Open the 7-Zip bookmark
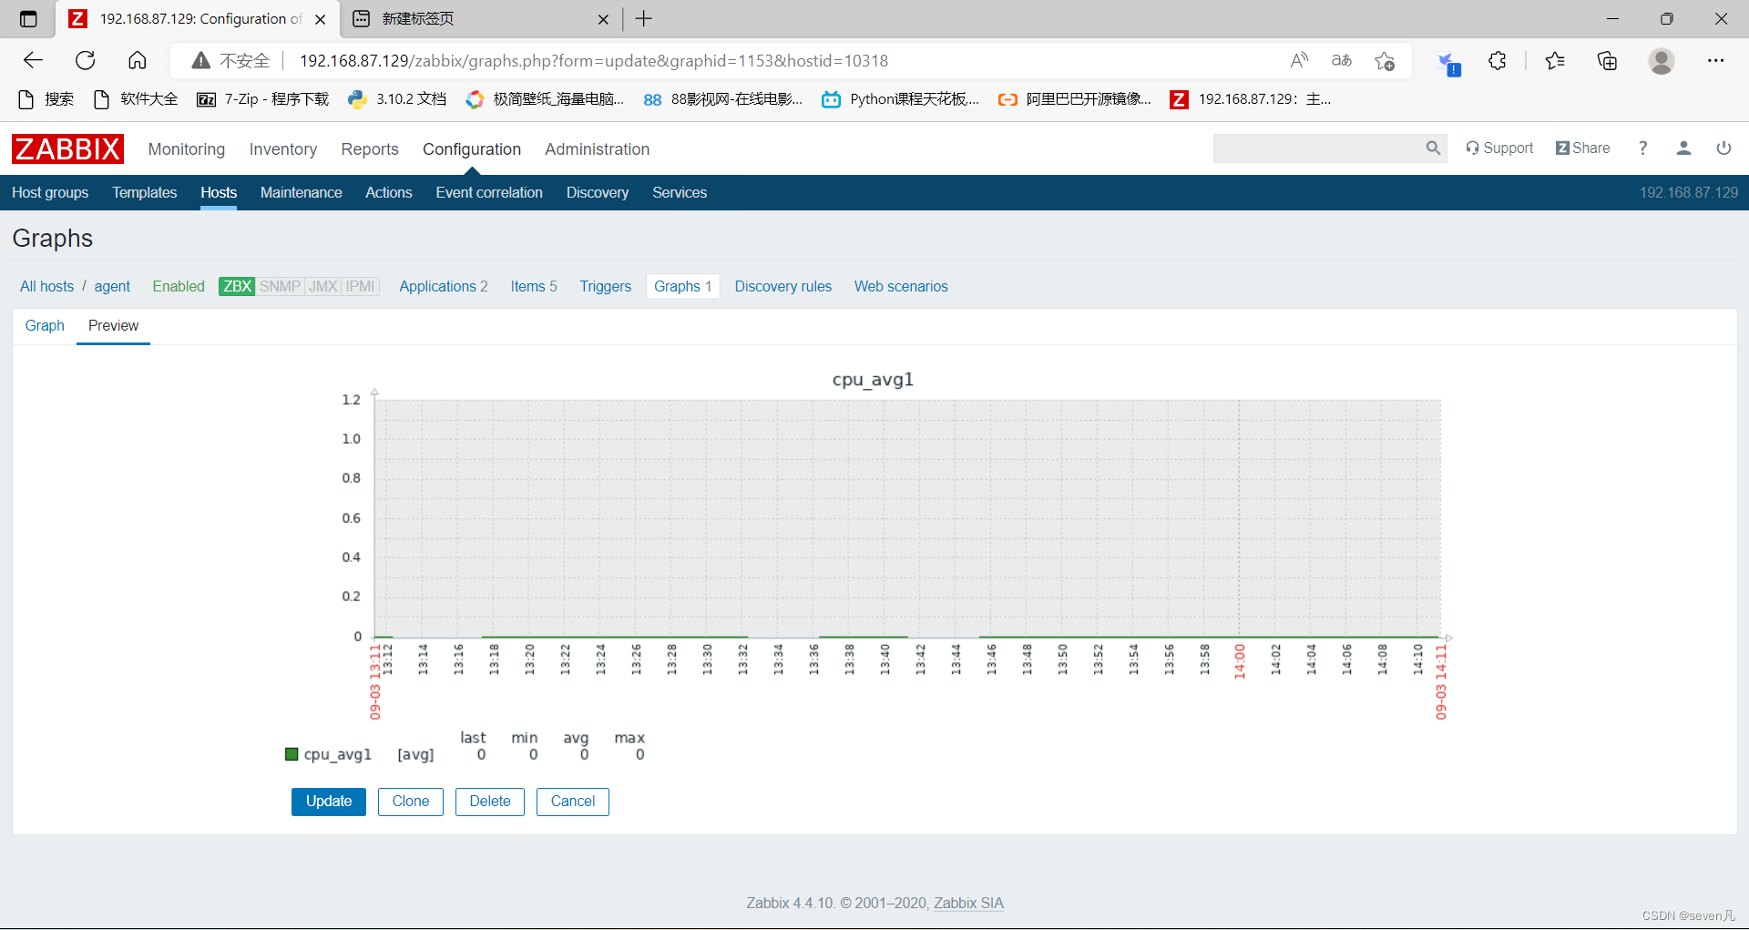 coord(262,99)
